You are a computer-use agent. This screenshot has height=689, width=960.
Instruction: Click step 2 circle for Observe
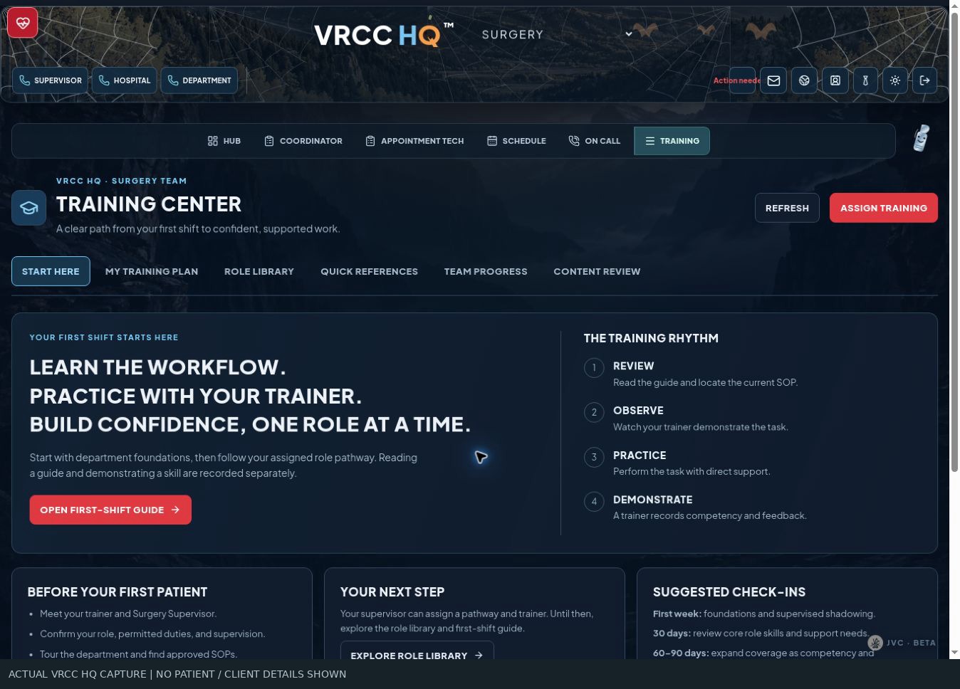point(594,412)
